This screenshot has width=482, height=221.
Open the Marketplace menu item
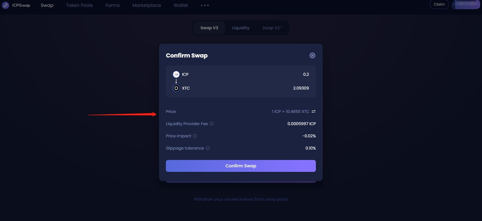146,5
